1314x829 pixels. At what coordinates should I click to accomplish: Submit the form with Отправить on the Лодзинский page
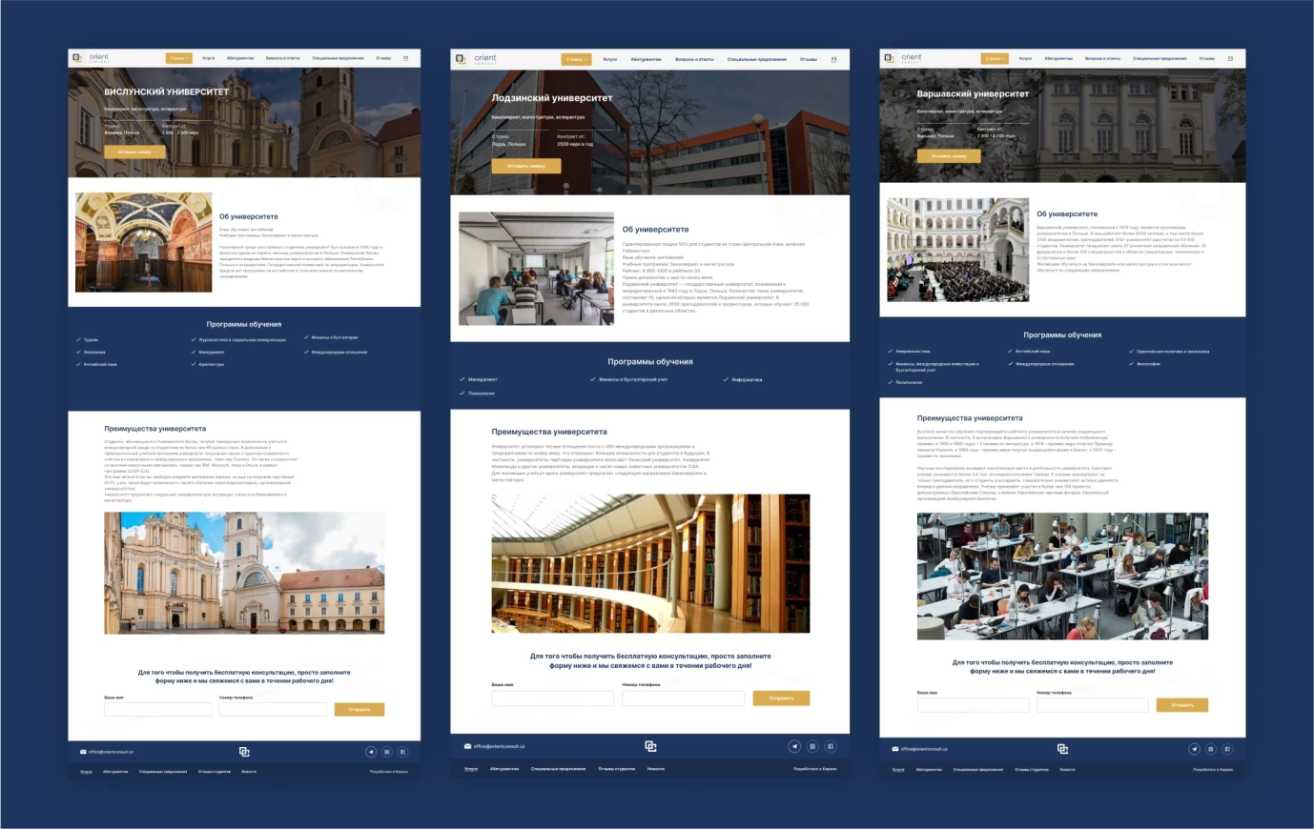tap(781, 698)
